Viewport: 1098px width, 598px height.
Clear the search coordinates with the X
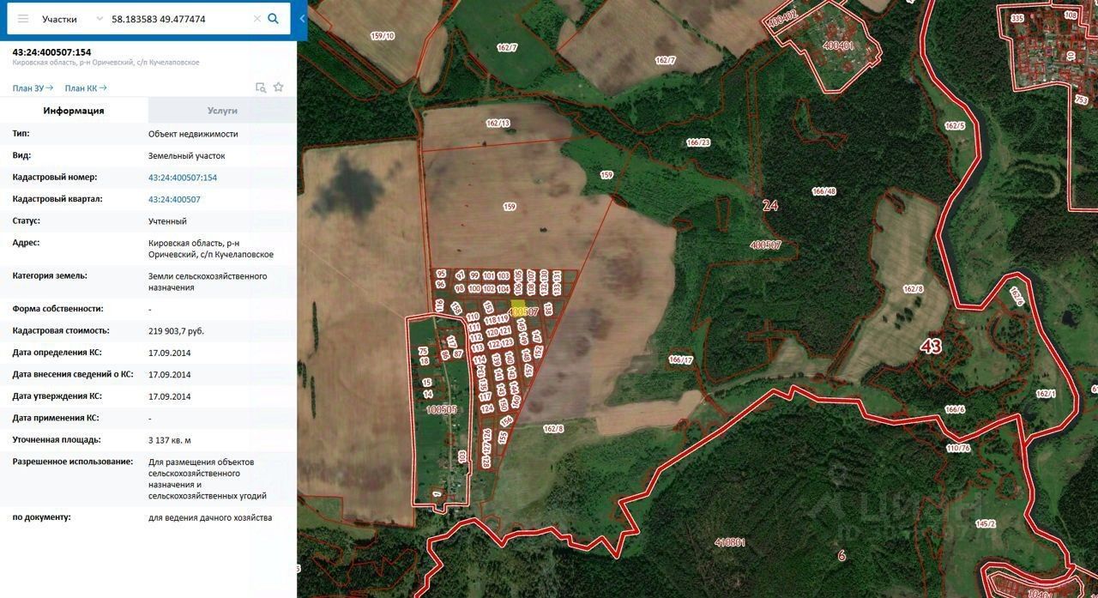(256, 18)
